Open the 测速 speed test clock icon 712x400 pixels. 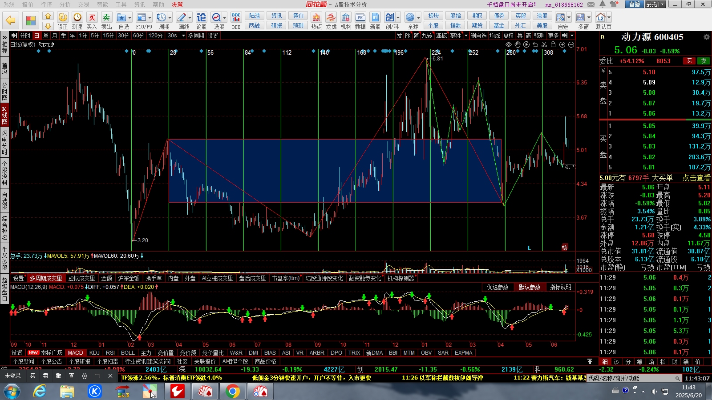click(x=77, y=17)
